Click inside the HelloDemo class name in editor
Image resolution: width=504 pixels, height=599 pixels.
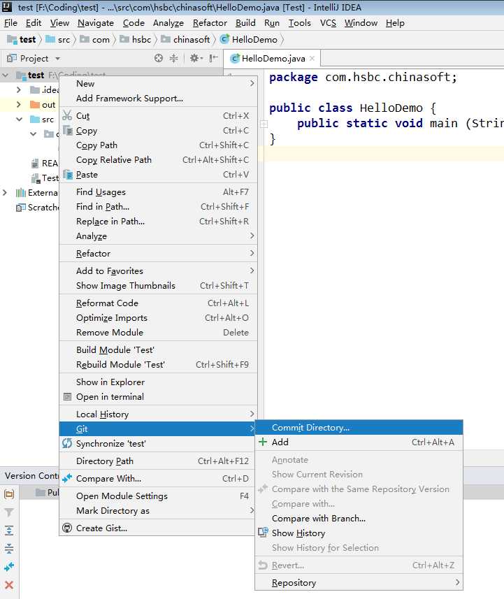pyautogui.click(x=391, y=108)
